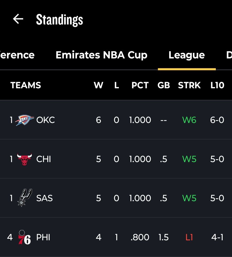Switch to the Emirates NBA Cup tab
232x257 pixels.
pyautogui.click(x=101, y=55)
